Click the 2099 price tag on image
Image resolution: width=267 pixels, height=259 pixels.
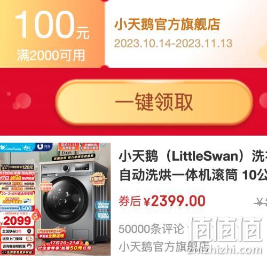pos(17,221)
